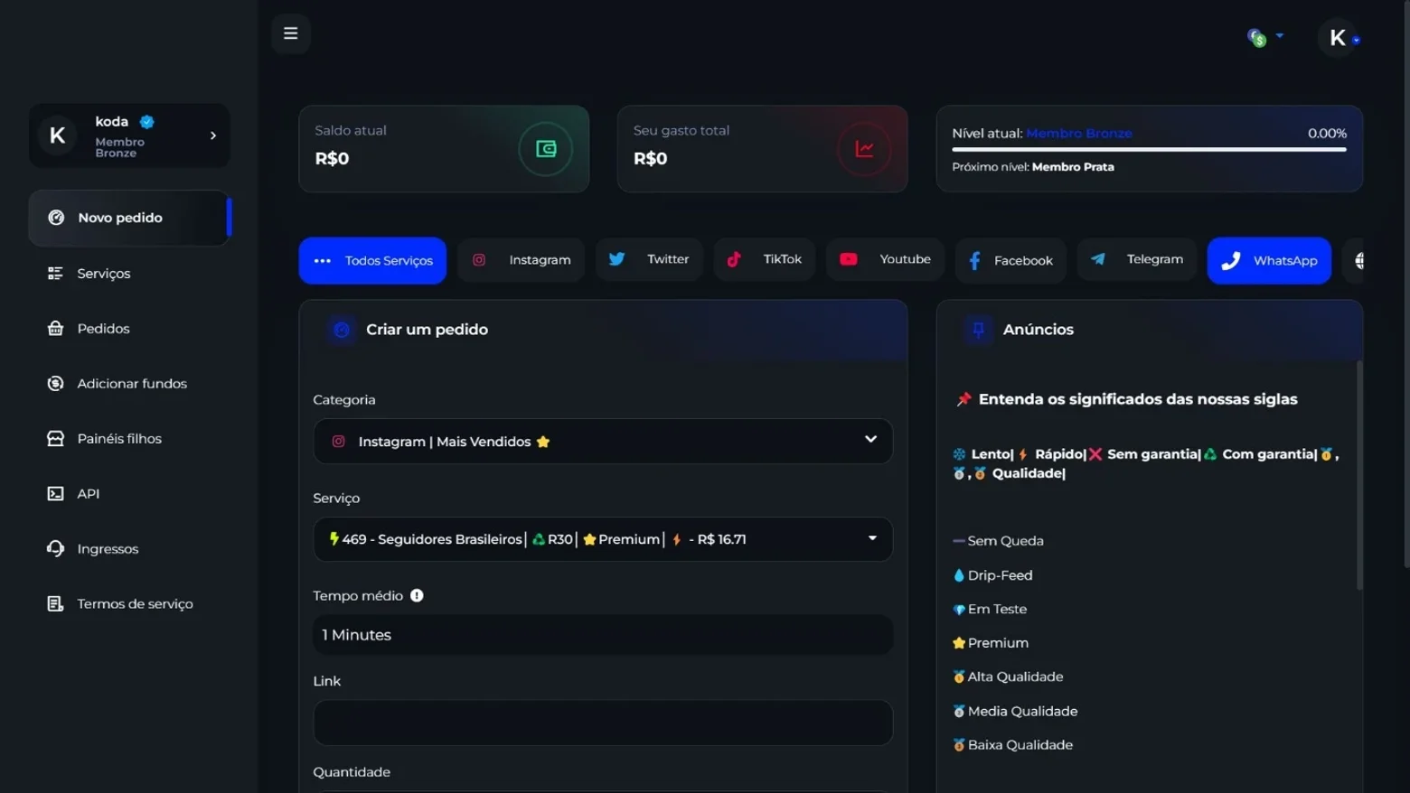The height and width of the screenshot is (793, 1410).
Task: Go to Novo pedido
Action: (129, 218)
